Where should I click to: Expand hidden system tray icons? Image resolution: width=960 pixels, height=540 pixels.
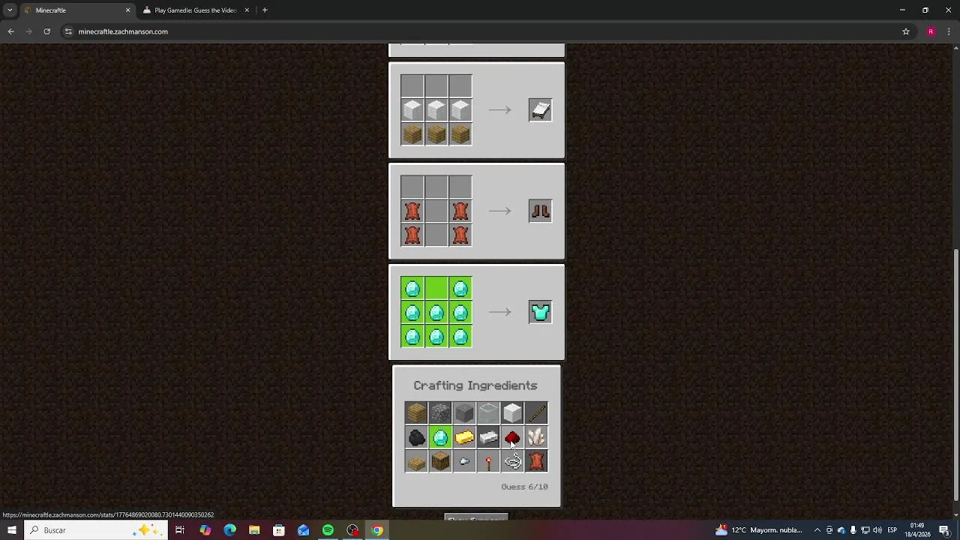(x=817, y=530)
